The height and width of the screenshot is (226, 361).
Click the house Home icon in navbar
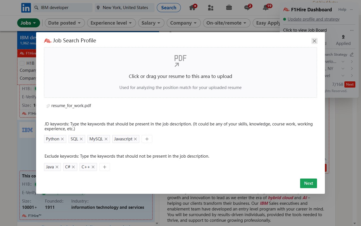click(192, 8)
